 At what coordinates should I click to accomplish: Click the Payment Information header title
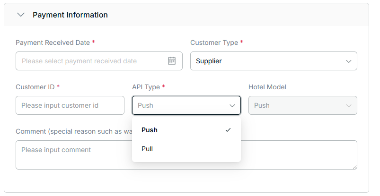pyautogui.click(x=70, y=15)
